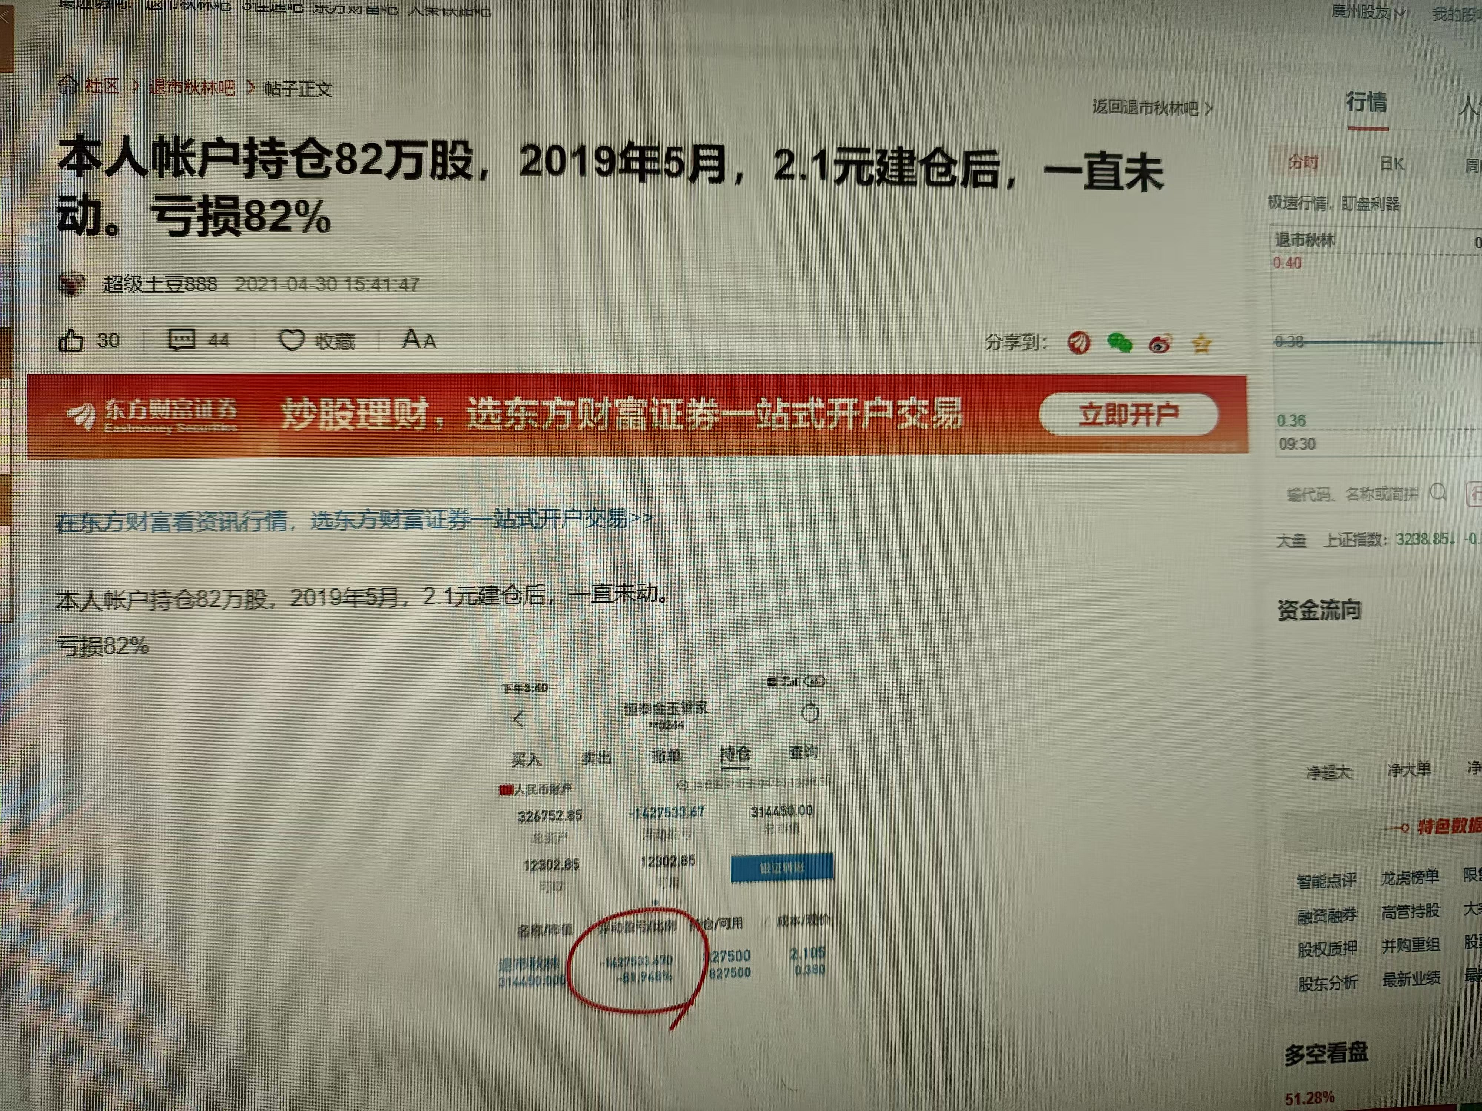Select the 分时 chart tab

click(1303, 162)
